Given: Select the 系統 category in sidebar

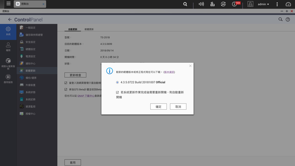Looking at the screenshot, I should point(8,32).
